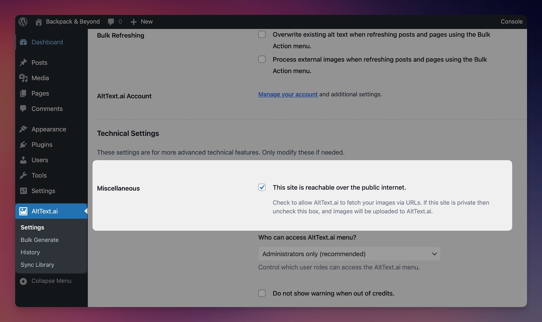Open Plugins menu item
Image resolution: width=542 pixels, height=322 pixels.
[x=51, y=145]
